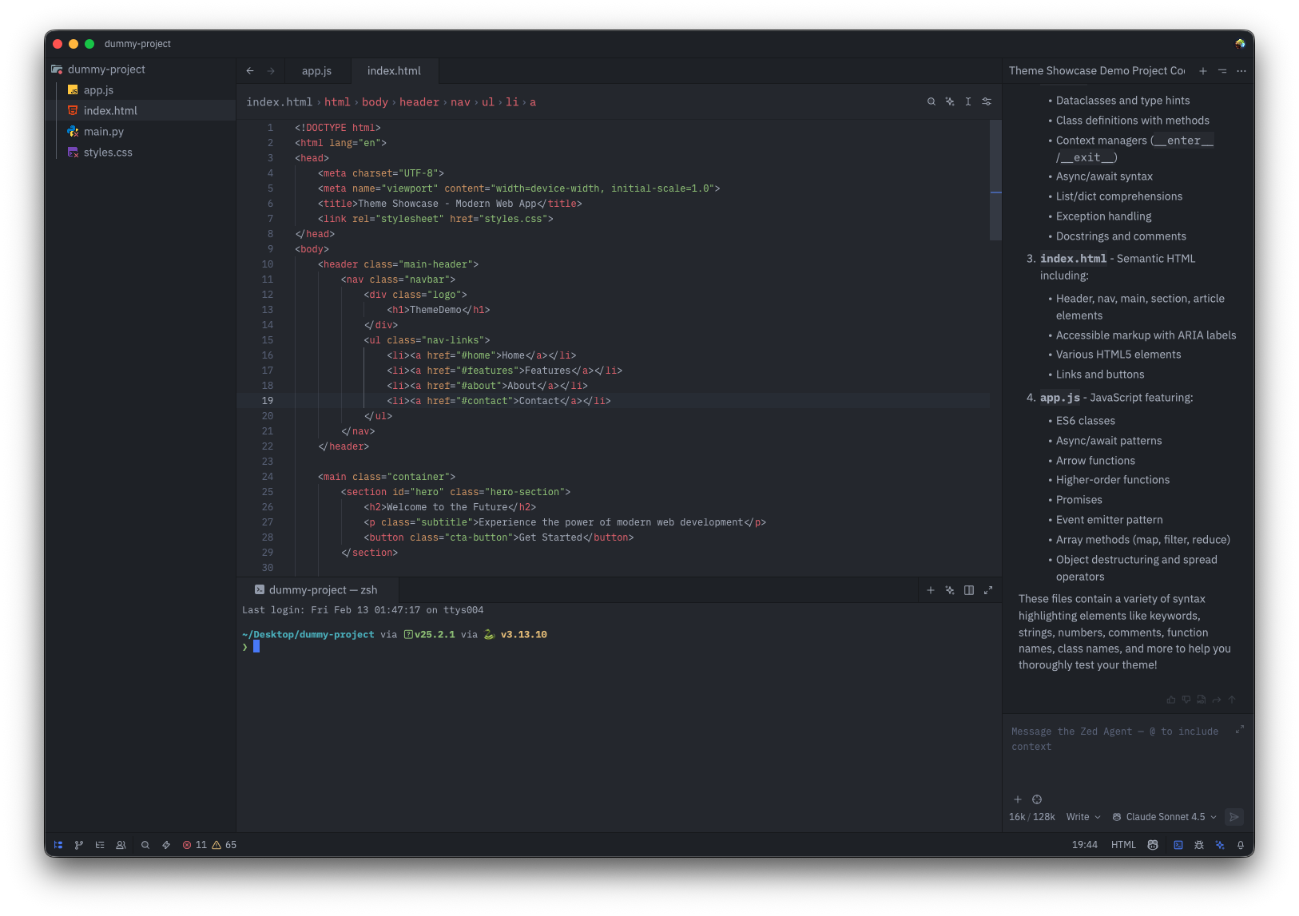Toggle the outline panel icon
1299x916 pixels.
[100, 845]
